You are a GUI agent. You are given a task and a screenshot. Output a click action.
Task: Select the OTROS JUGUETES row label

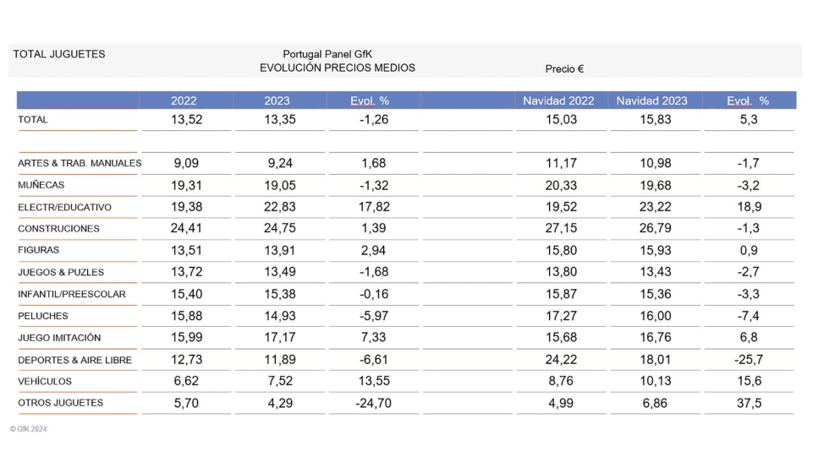60,403
